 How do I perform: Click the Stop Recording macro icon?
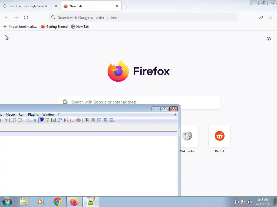93,120
